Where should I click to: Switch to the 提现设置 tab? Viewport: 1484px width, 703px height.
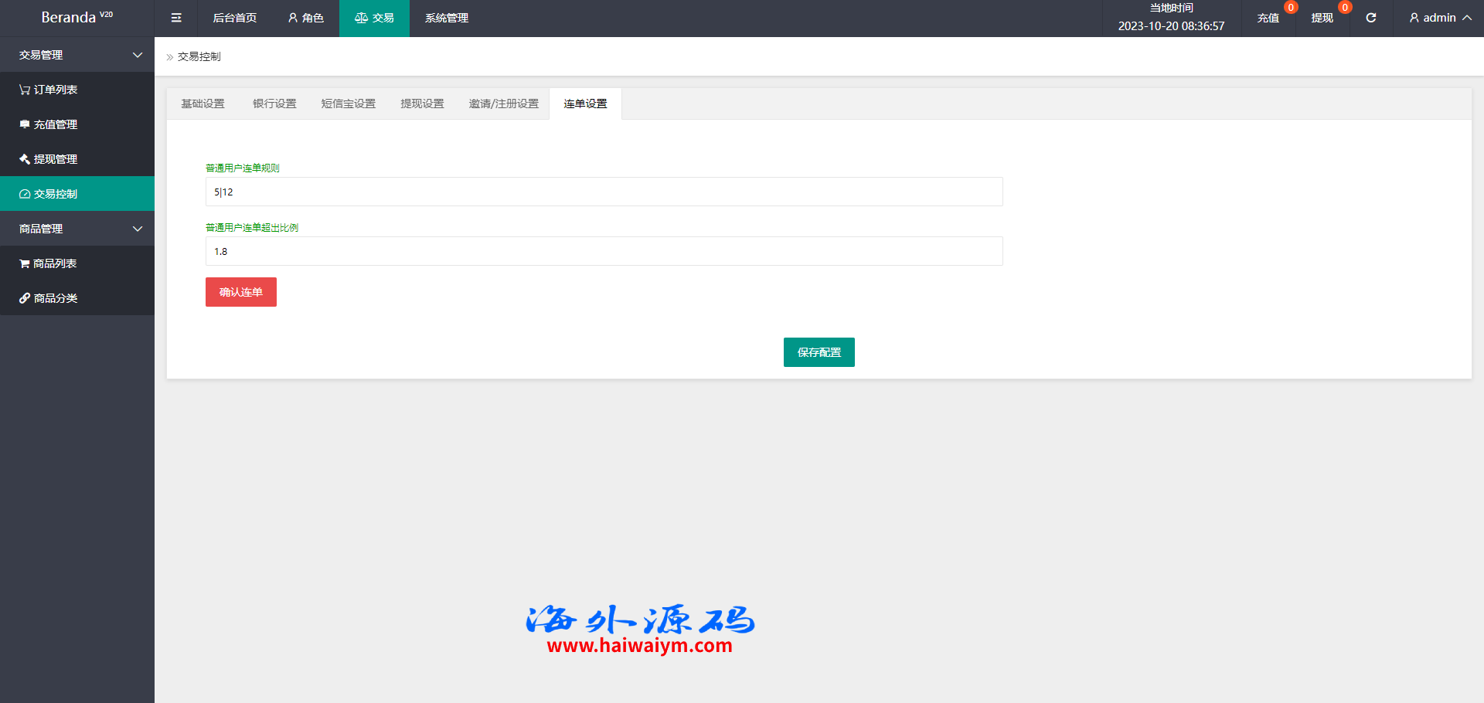pos(422,104)
